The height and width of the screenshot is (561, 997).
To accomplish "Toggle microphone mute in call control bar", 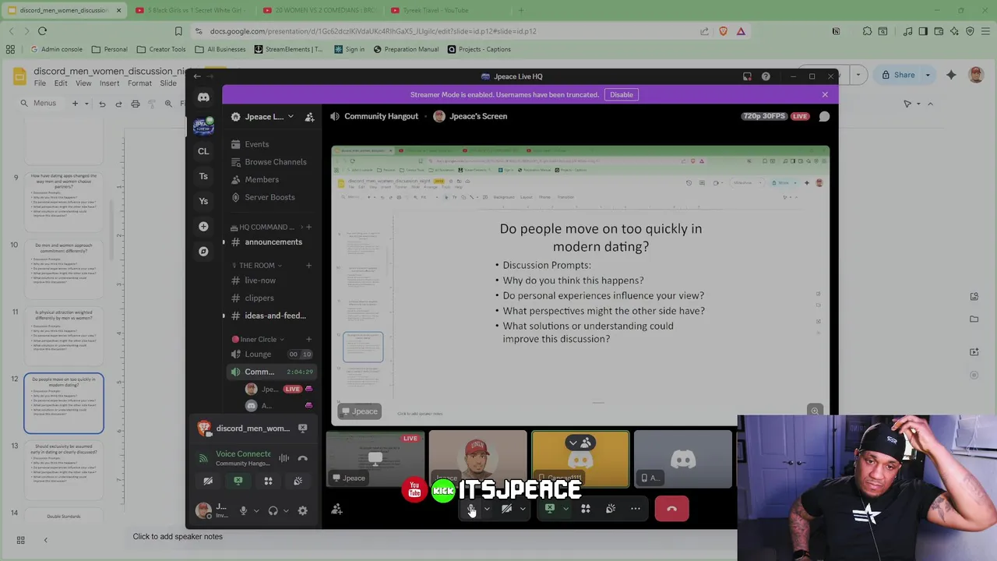I will 471,509.
